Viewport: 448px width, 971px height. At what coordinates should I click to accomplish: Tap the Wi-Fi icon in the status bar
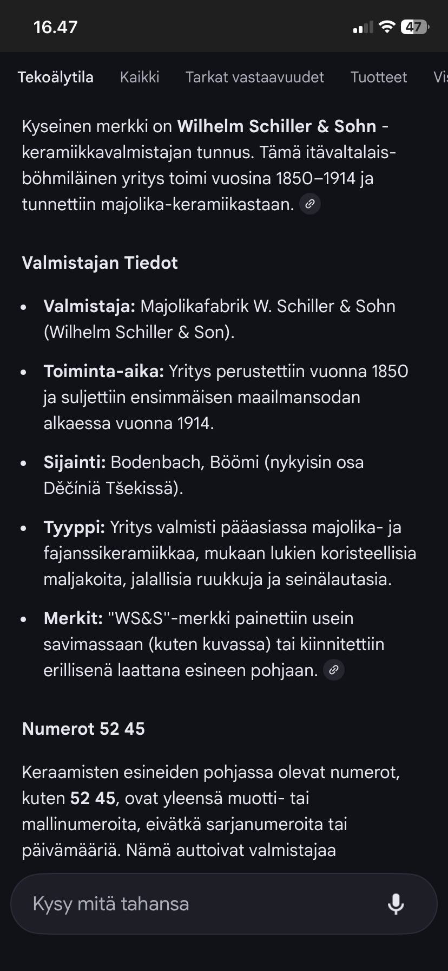(x=387, y=25)
